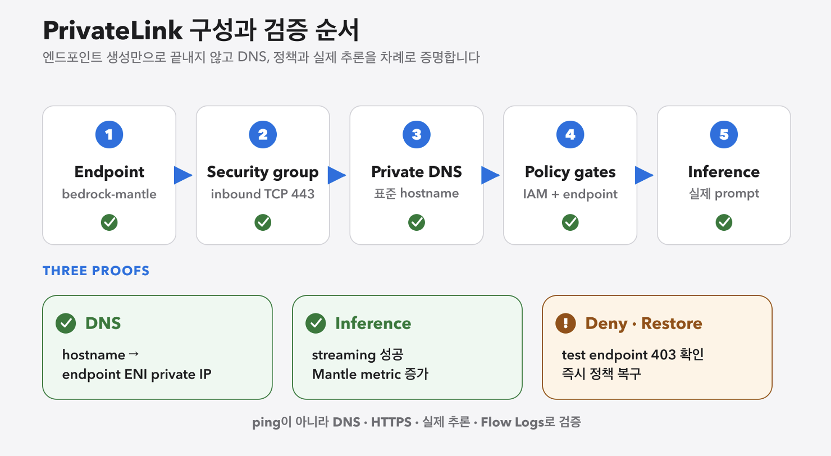Viewport: 831px width, 456px height.
Task: Click the blue number 1 circle
Action: [x=109, y=135]
